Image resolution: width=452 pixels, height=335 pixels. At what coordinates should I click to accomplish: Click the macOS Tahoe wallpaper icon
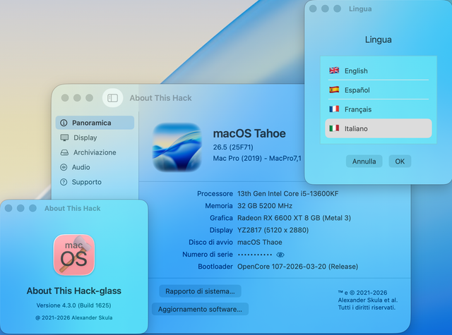click(x=177, y=147)
